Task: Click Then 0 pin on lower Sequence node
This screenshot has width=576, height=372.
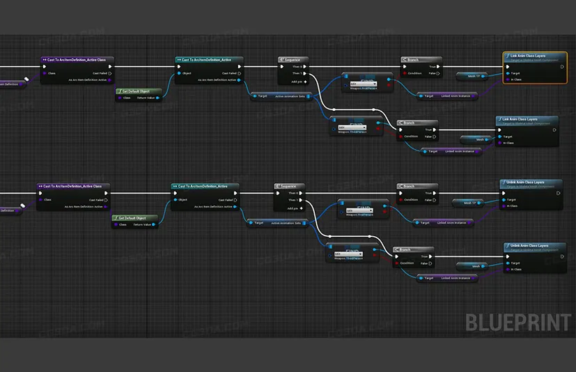Action: [x=300, y=193]
